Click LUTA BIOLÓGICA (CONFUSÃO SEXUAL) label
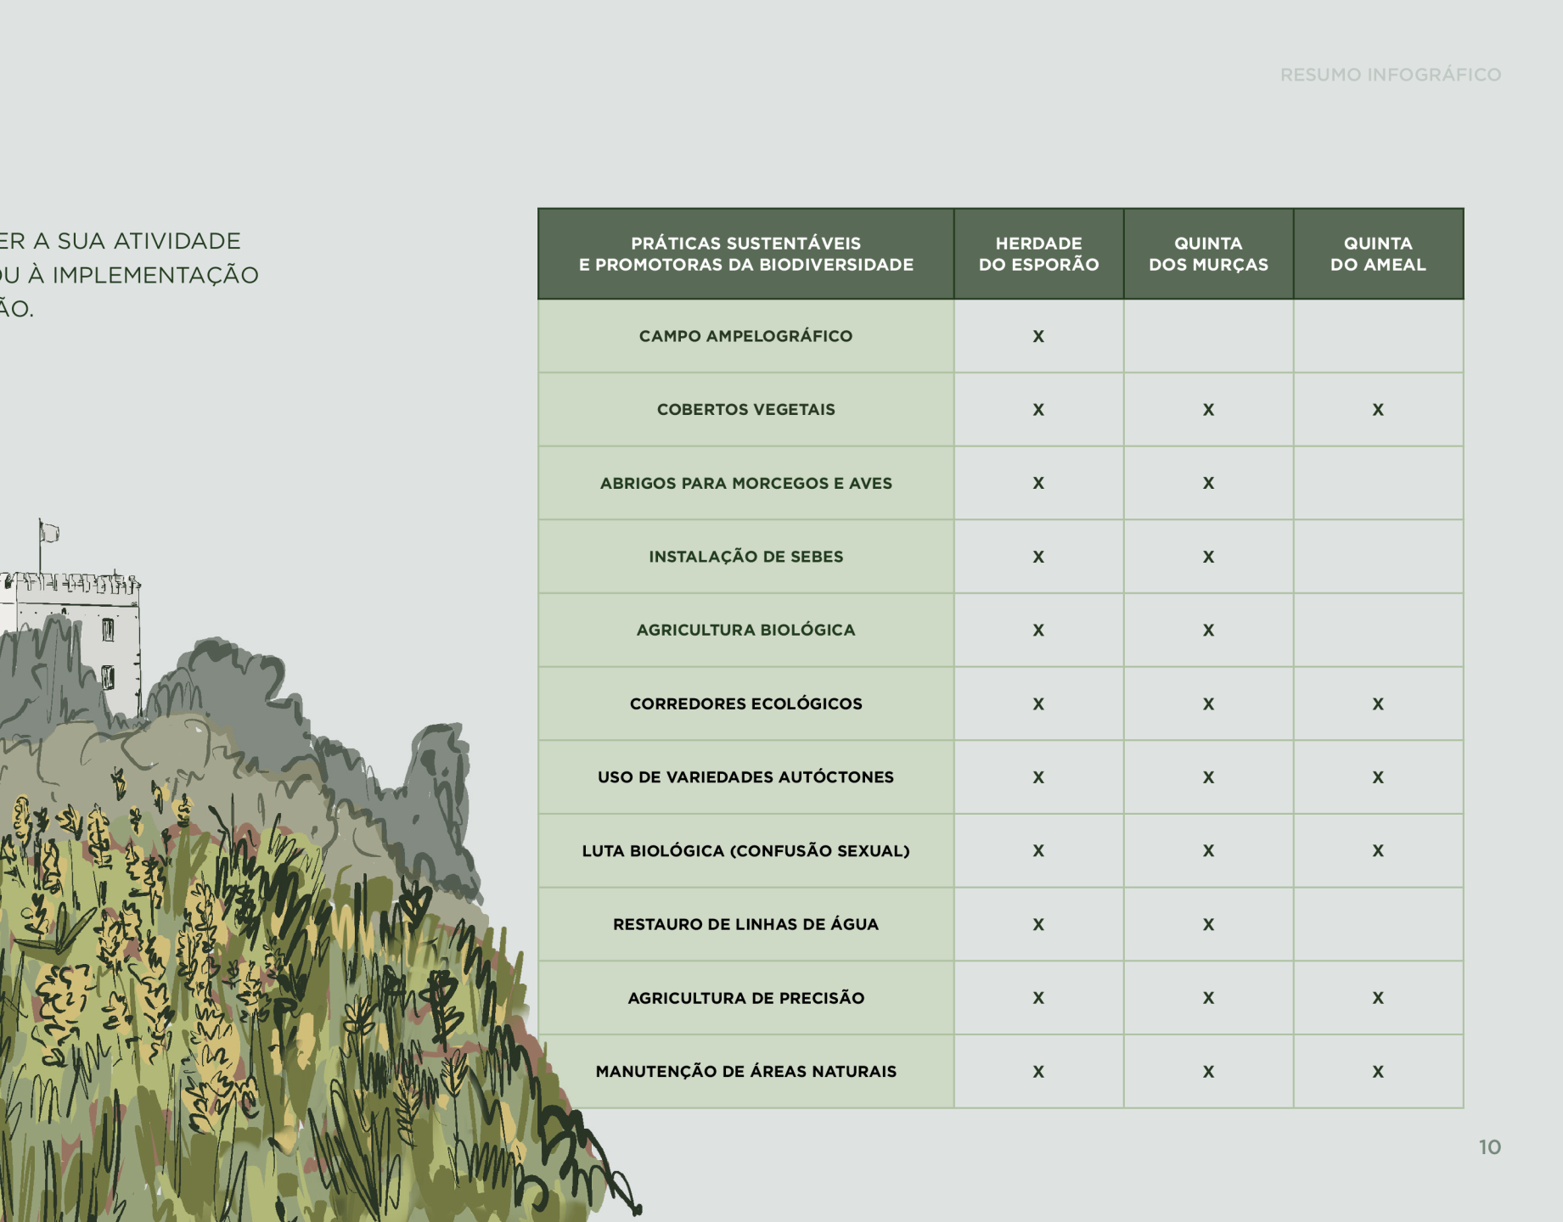Viewport: 1563px width, 1222px height. point(746,851)
